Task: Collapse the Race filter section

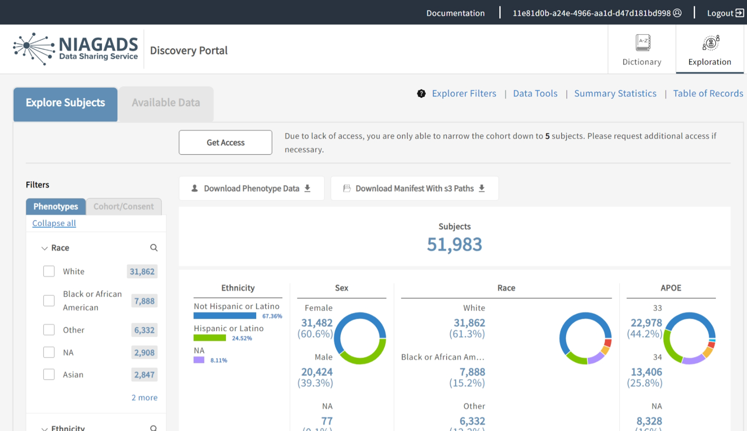Action: tap(44, 248)
